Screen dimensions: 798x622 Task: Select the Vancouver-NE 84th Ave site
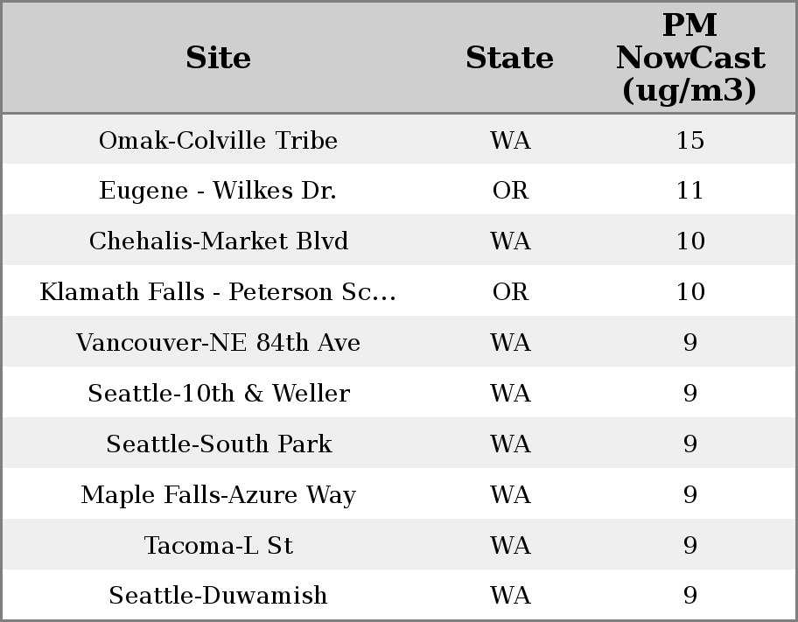coord(218,343)
